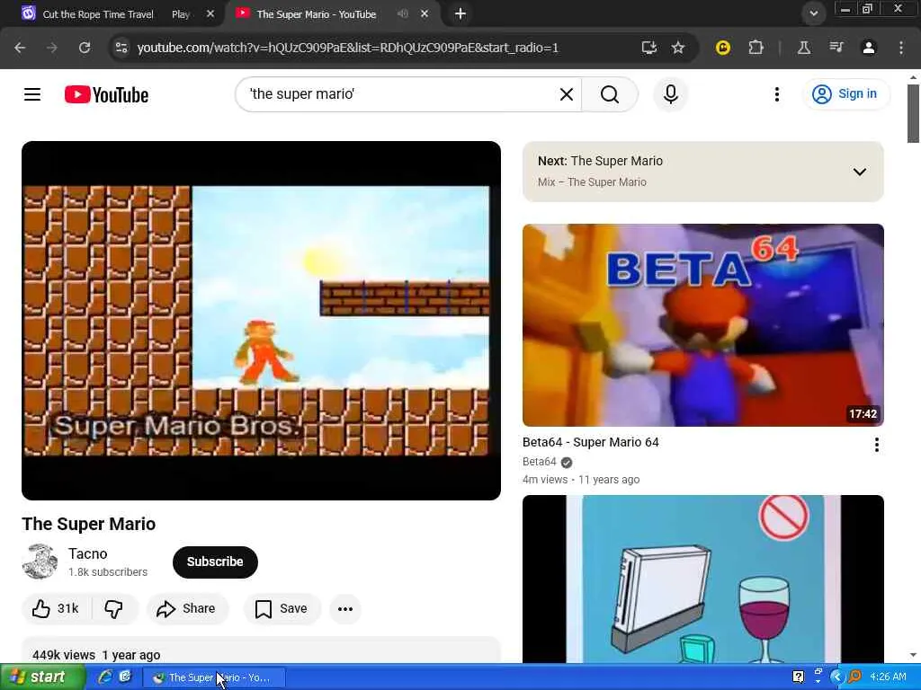Share The Super Mario video
This screenshot has width=921, height=690.
(187, 608)
